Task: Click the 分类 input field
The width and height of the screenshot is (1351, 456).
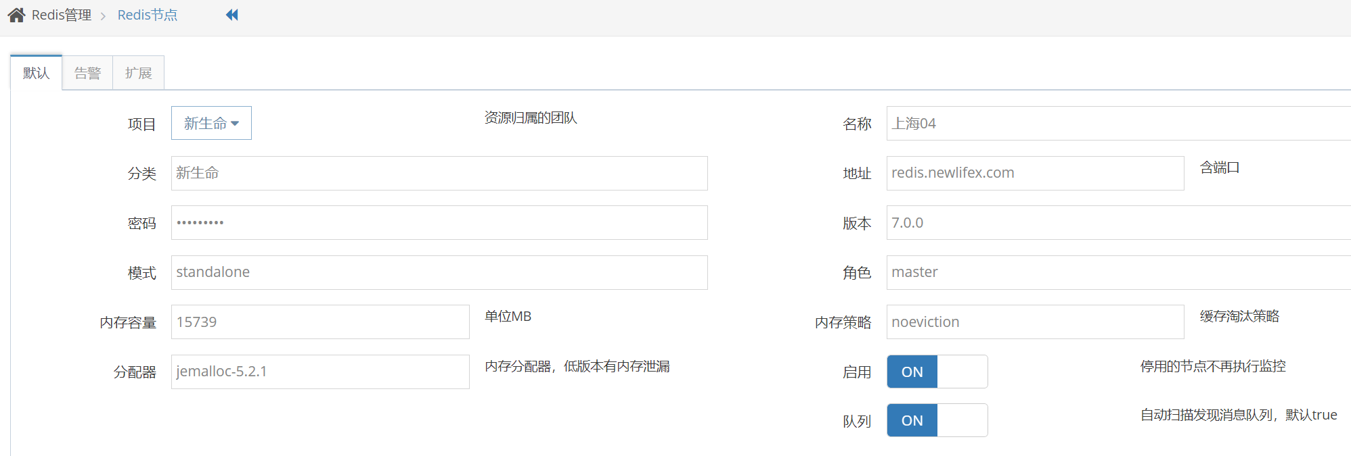Action: coord(439,173)
